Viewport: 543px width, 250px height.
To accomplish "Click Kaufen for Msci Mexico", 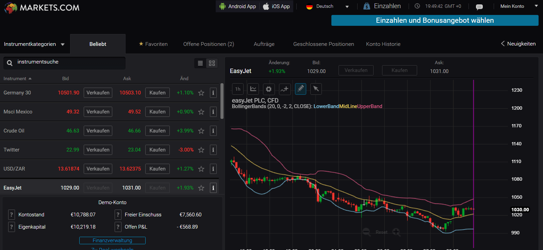I will [158, 112].
